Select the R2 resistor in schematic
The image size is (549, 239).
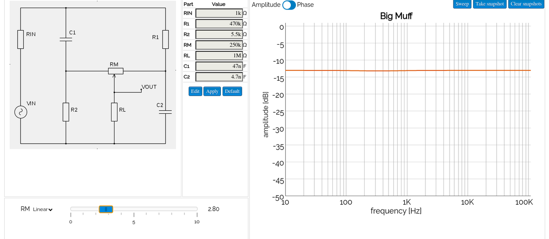[x=66, y=112]
